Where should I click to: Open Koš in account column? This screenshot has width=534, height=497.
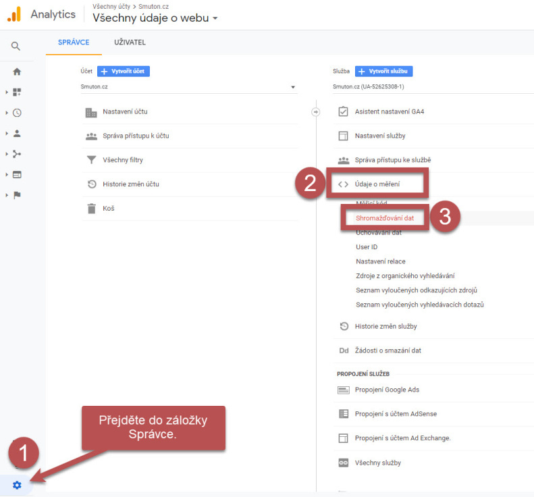(x=189, y=209)
